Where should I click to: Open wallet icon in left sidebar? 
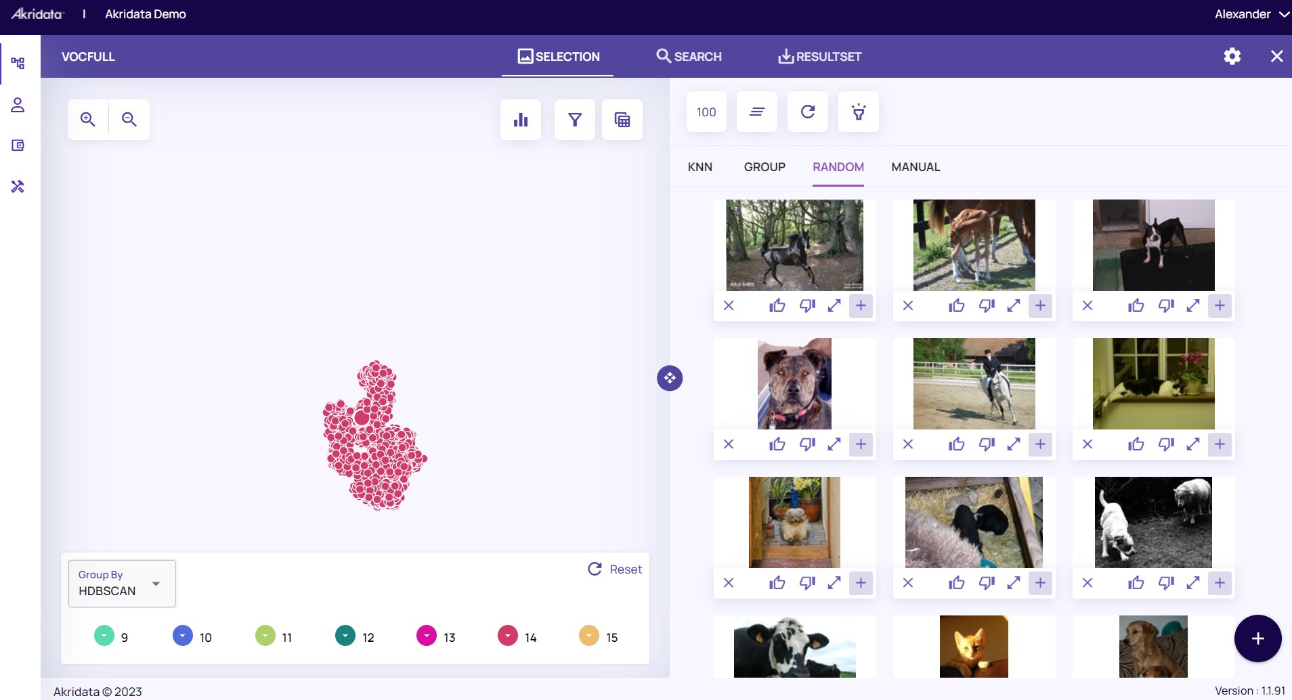tap(18, 145)
